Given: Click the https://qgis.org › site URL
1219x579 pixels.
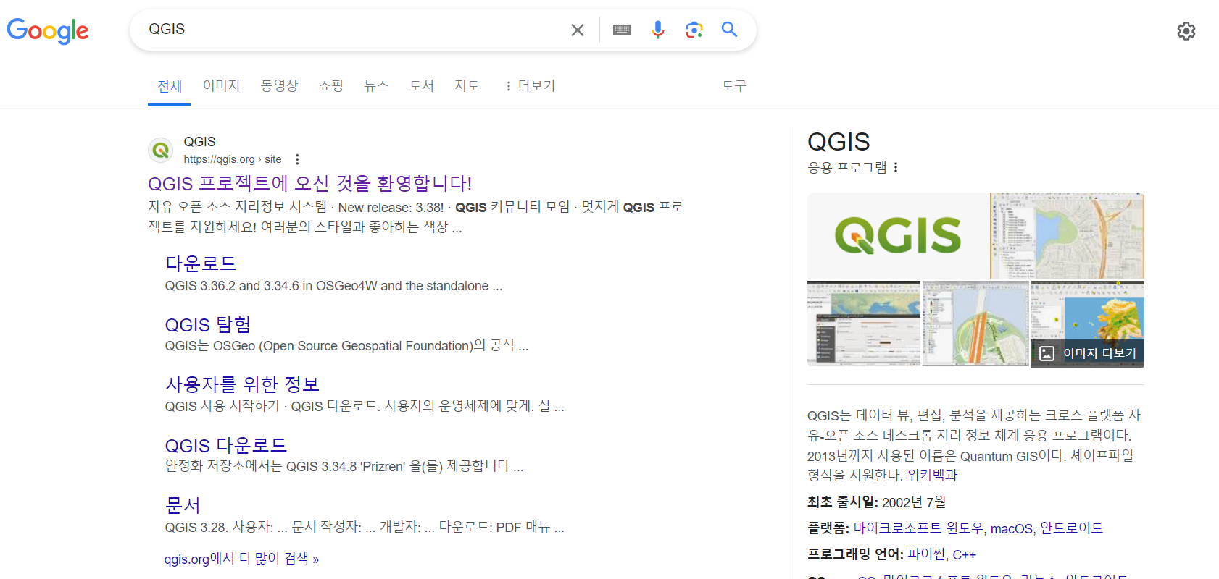Looking at the screenshot, I should tap(233, 159).
